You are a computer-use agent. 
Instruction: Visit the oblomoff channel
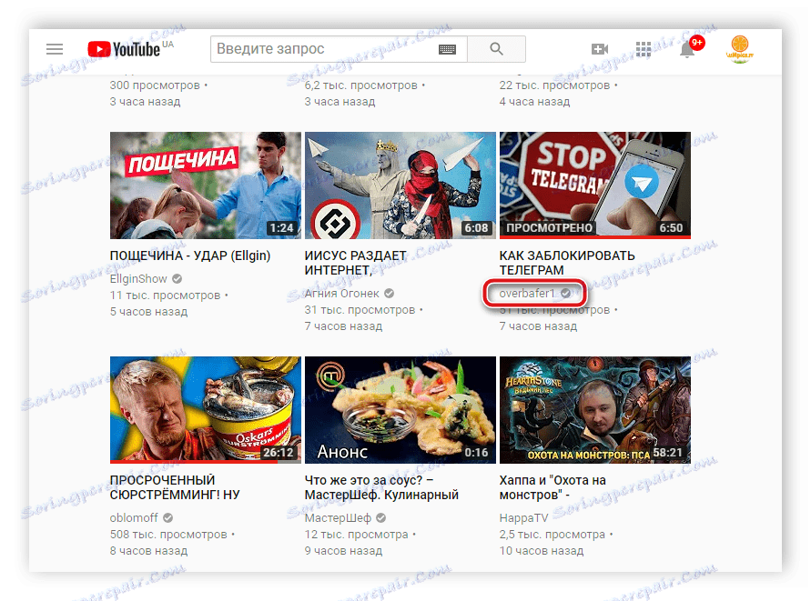pyautogui.click(x=134, y=517)
